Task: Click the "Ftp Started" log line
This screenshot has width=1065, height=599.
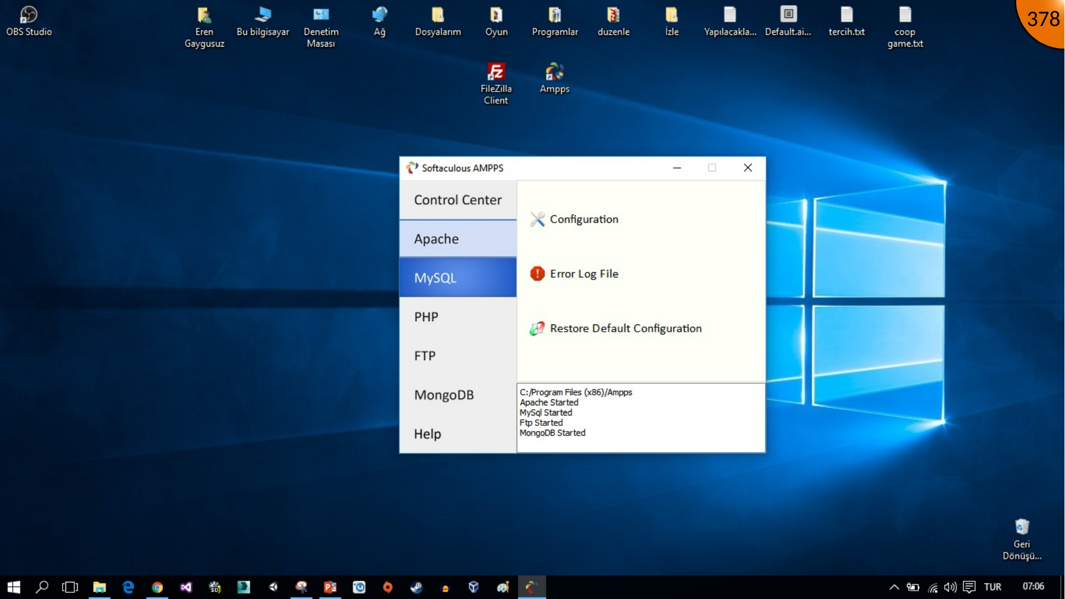Action: coord(541,423)
